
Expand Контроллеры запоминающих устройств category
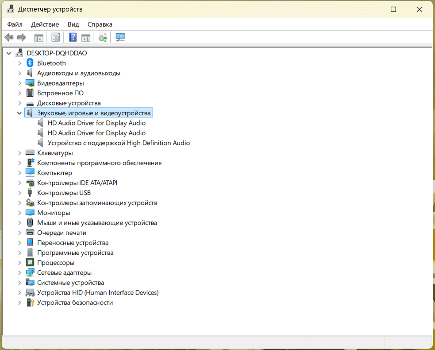click(x=19, y=203)
